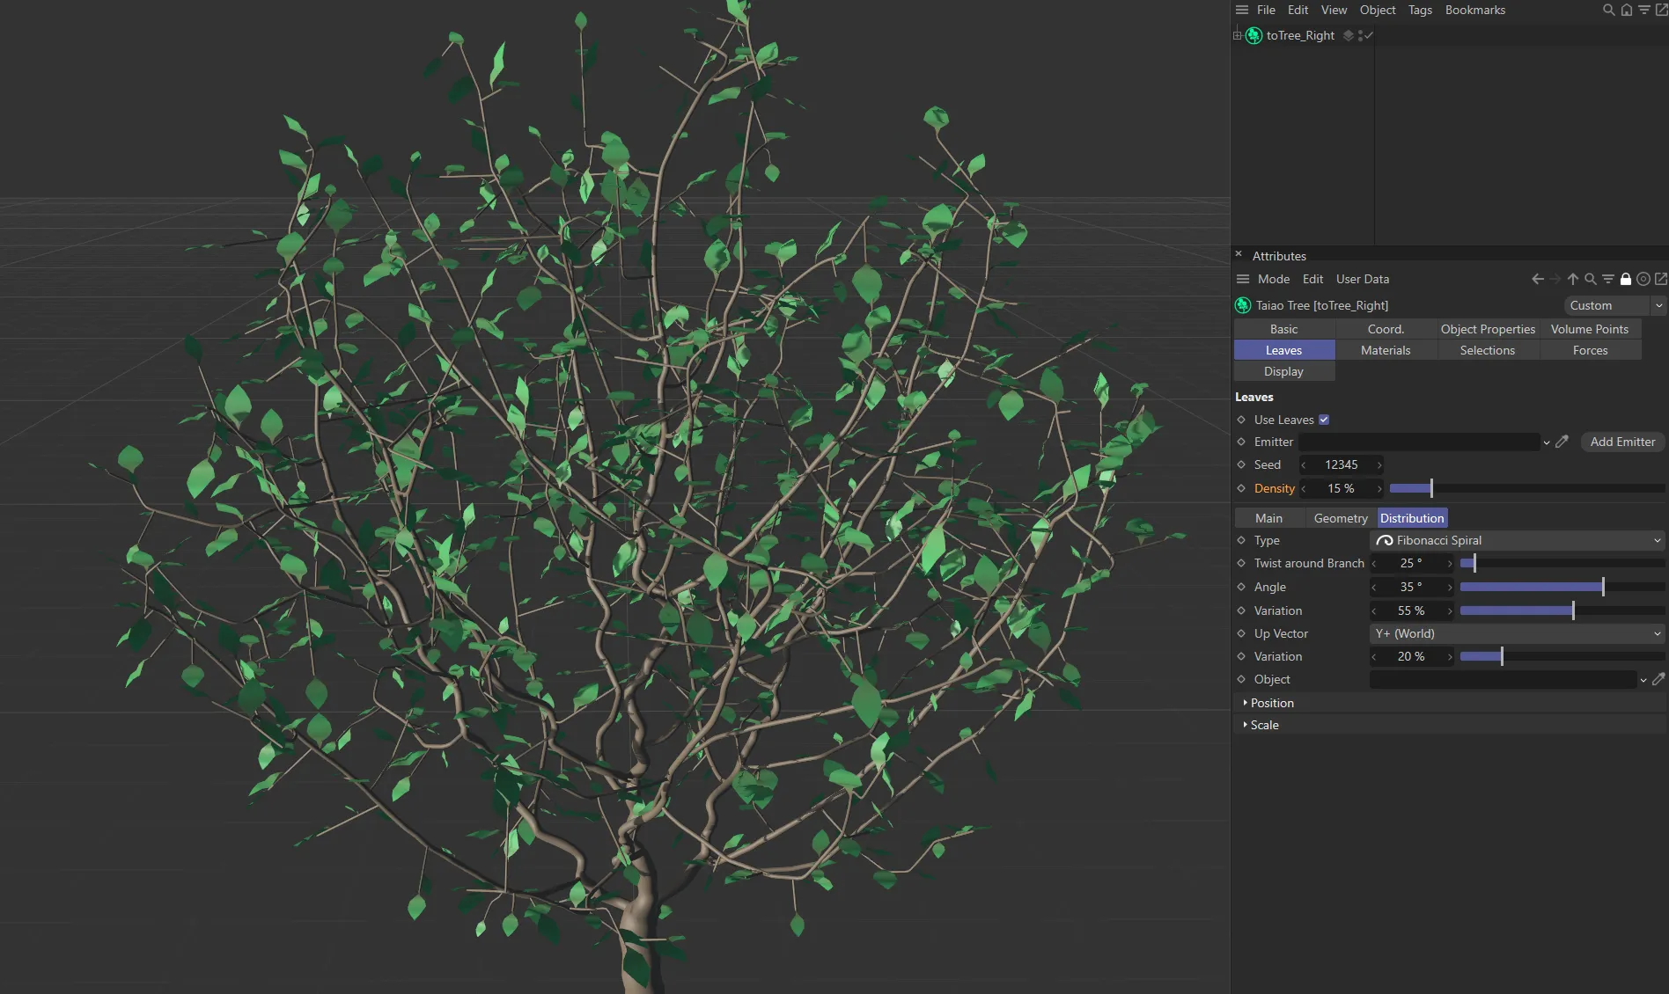The width and height of the screenshot is (1669, 994).
Task: Toggle the Density keyframe diamond
Action: [1241, 488]
